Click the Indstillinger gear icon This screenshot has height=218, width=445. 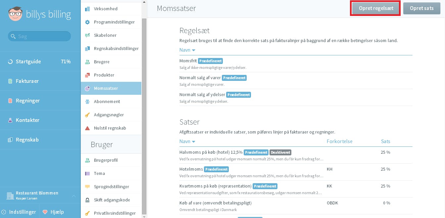coord(4,212)
